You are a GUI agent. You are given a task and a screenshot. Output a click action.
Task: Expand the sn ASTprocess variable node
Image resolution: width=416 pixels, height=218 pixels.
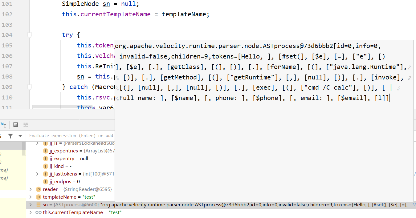(30, 205)
